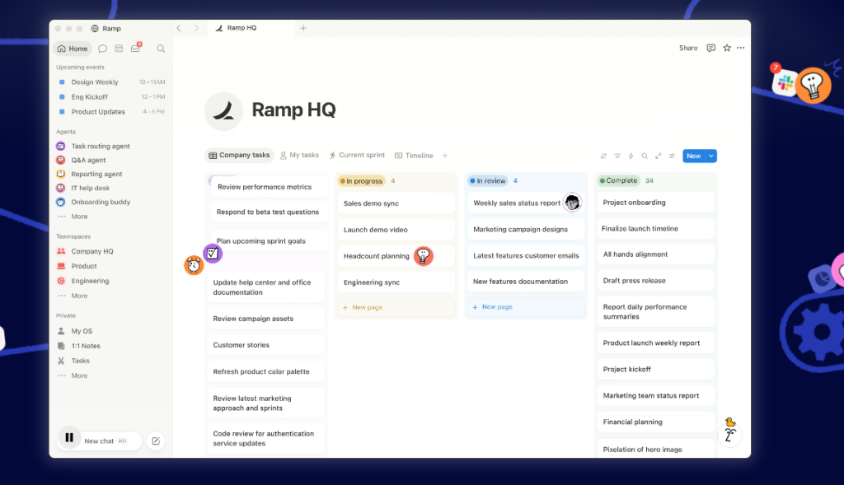Click the board search magnifier icon
The image size is (844, 485).
645,156
